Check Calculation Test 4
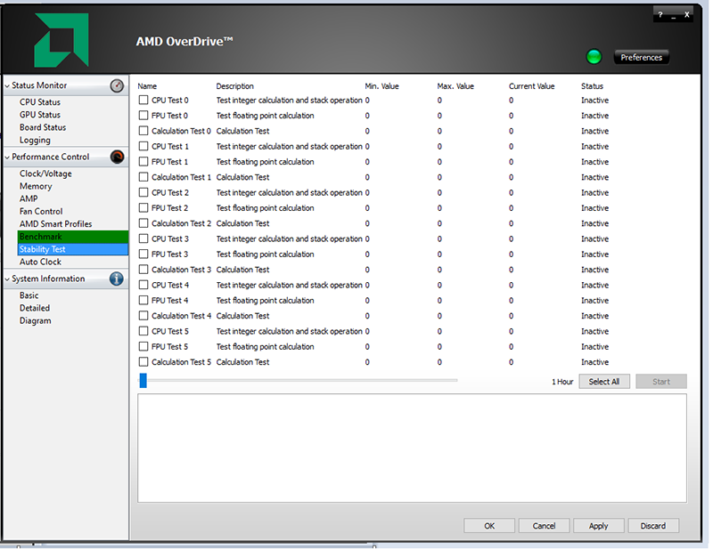Screen dimensions: 713x549 tap(143, 316)
